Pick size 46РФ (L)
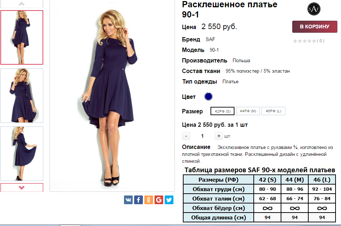 273,111
